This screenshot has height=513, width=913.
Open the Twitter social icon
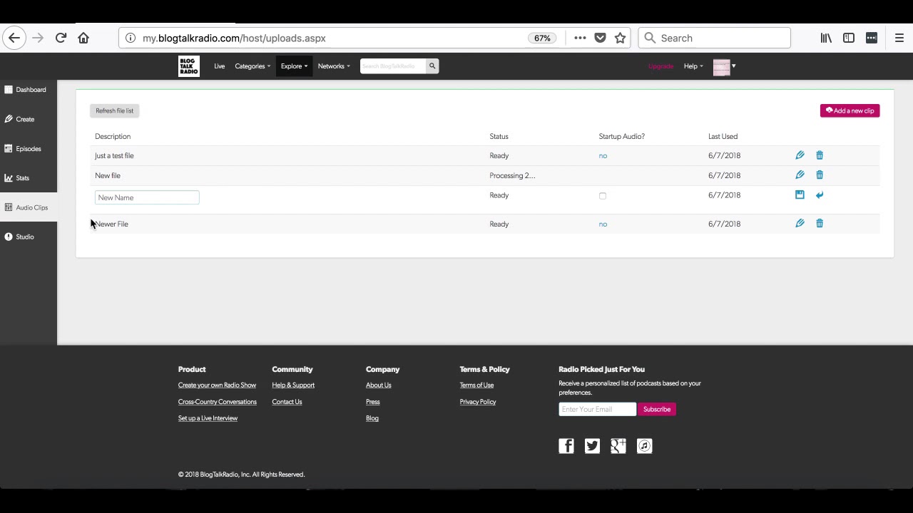tap(592, 446)
